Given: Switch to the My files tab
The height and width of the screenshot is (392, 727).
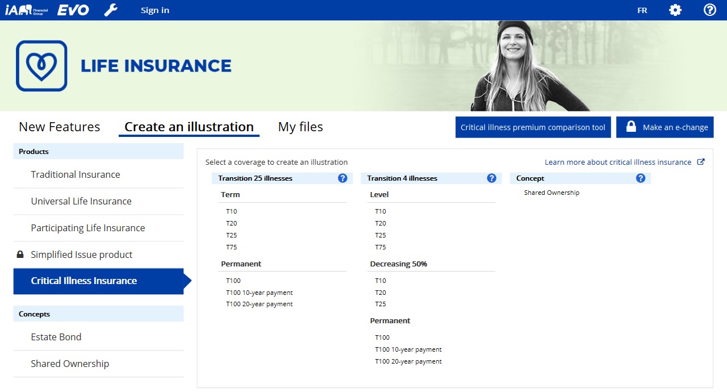Looking at the screenshot, I should coord(300,127).
